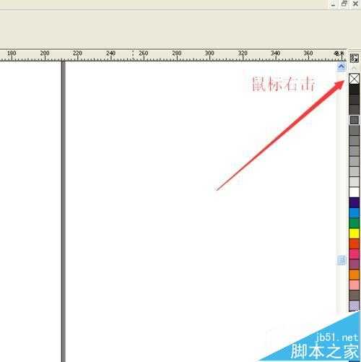Click the small navigator icon on scrollbar
361x362 pixels.
(x=342, y=260)
